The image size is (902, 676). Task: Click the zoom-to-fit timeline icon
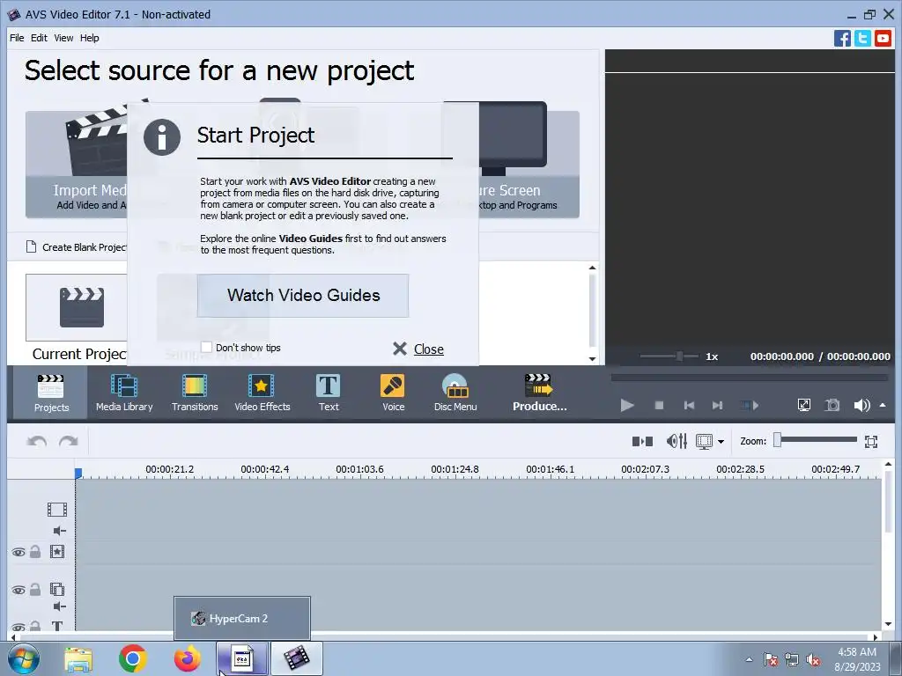click(871, 442)
